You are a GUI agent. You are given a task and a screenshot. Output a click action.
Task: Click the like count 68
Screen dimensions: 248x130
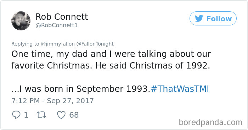click(74, 115)
